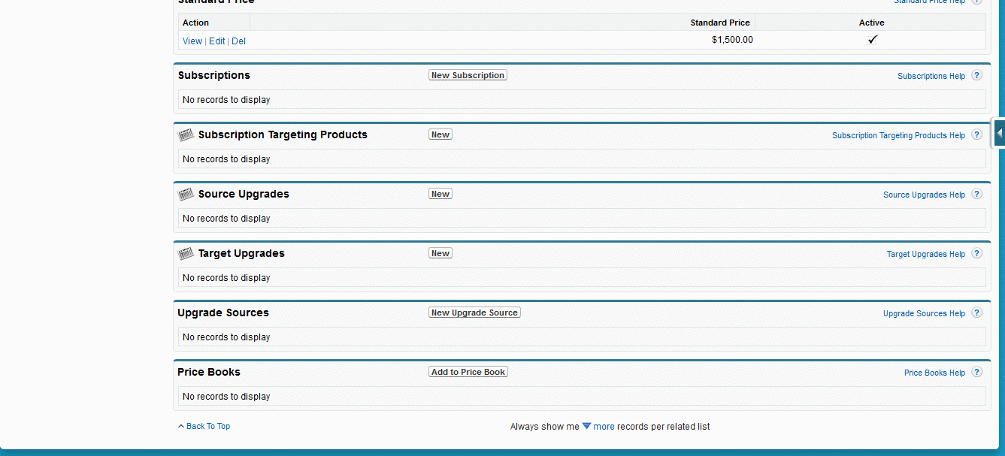
Task: Expand the collapsed sidebar arrow on right edge
Action: click(999, 133)
